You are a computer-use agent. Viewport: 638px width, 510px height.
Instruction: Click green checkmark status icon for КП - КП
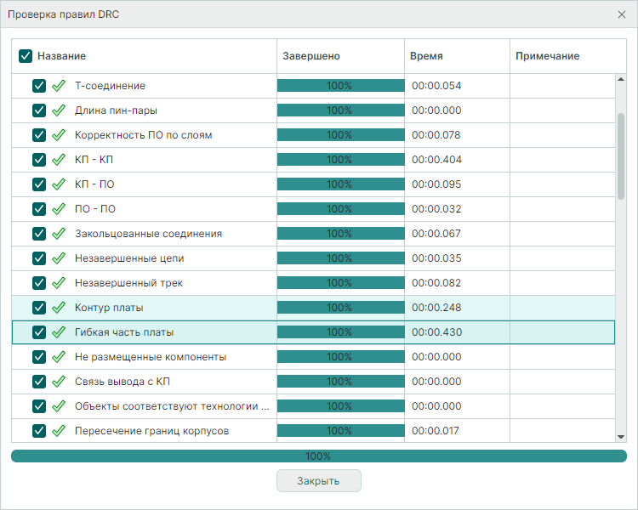tap(59, 160)
